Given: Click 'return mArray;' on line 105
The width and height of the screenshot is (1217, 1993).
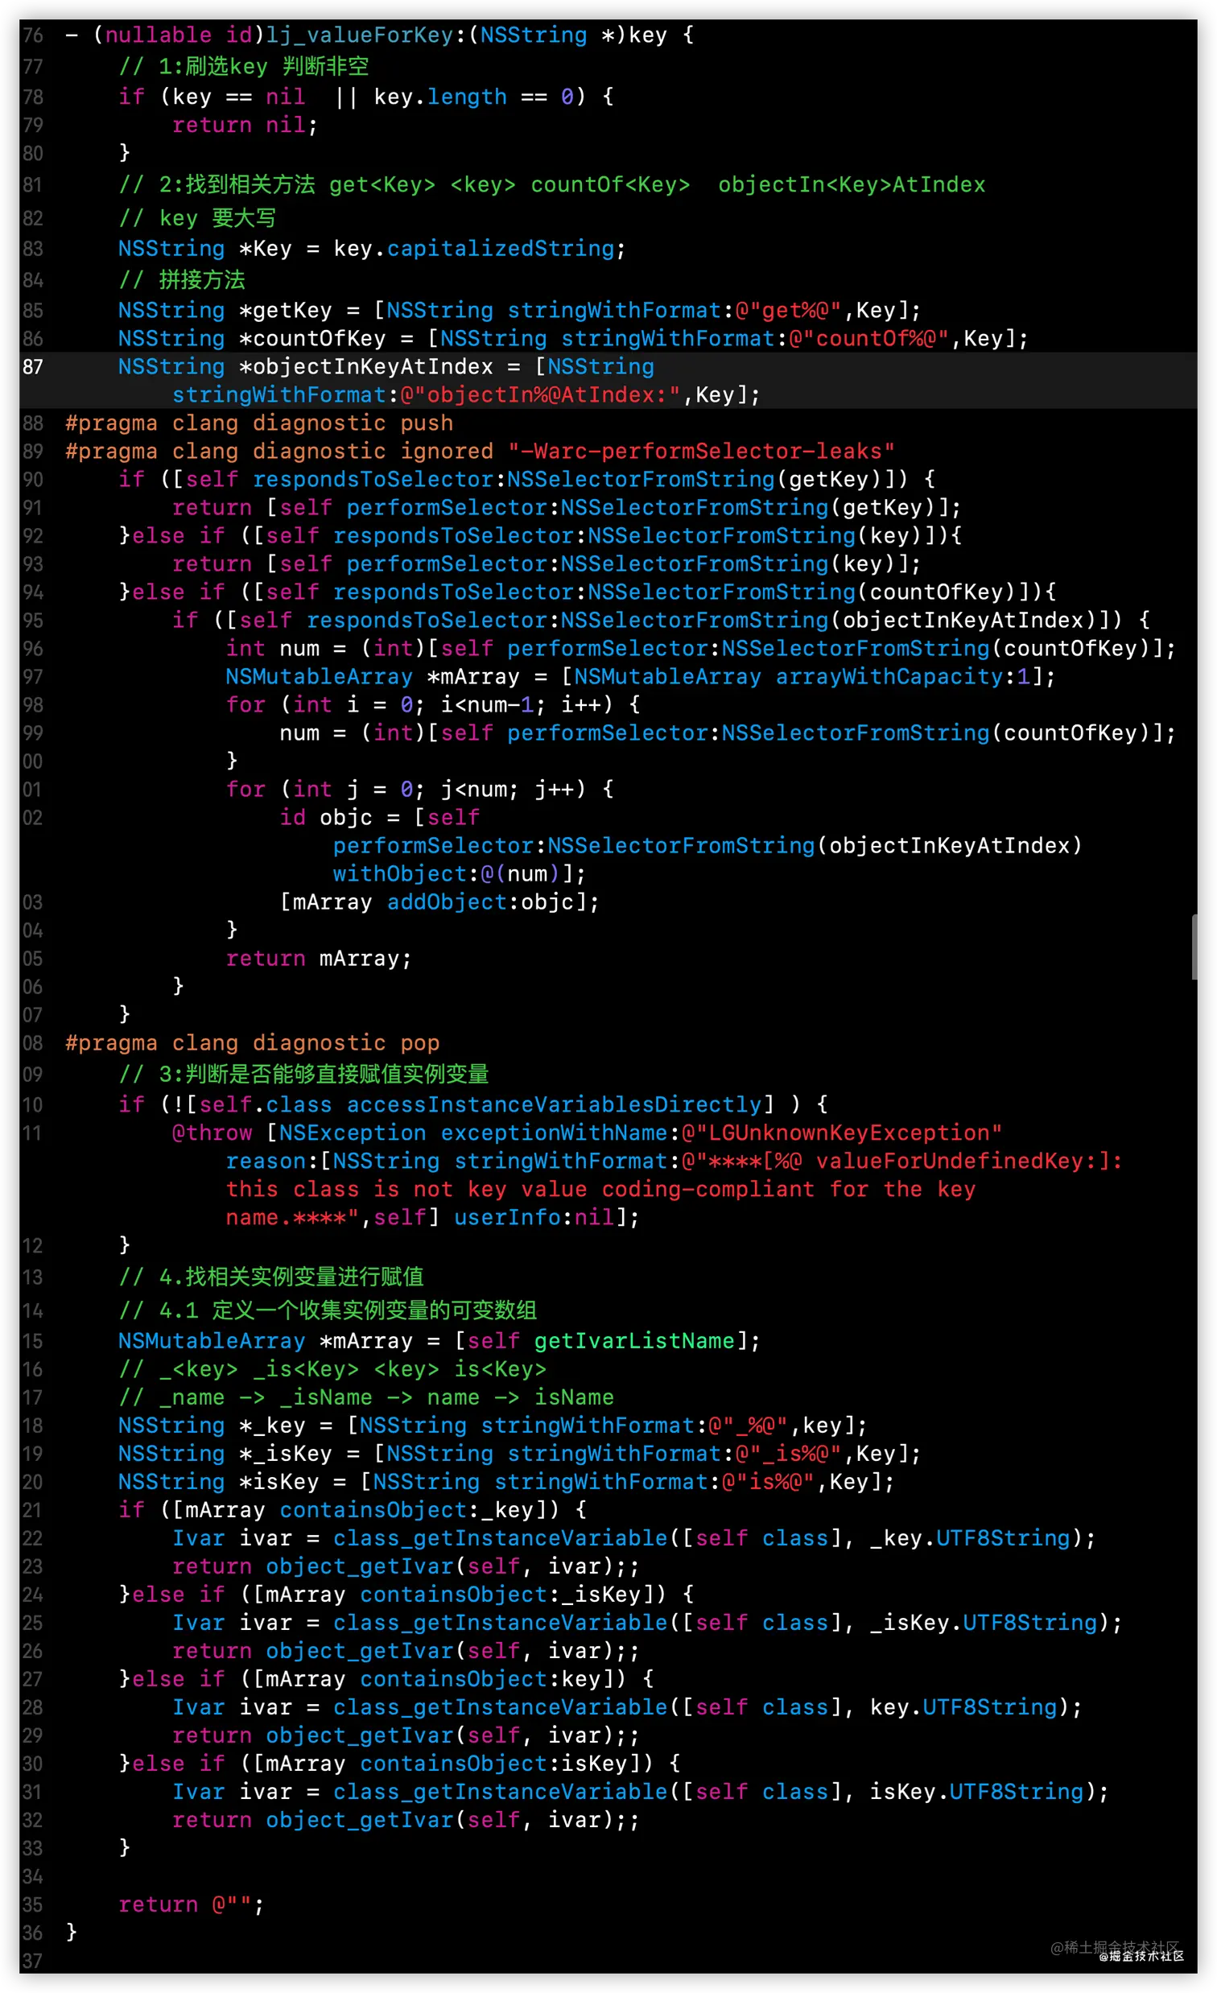Looking at the screenshot, I should tap(319, 959).
